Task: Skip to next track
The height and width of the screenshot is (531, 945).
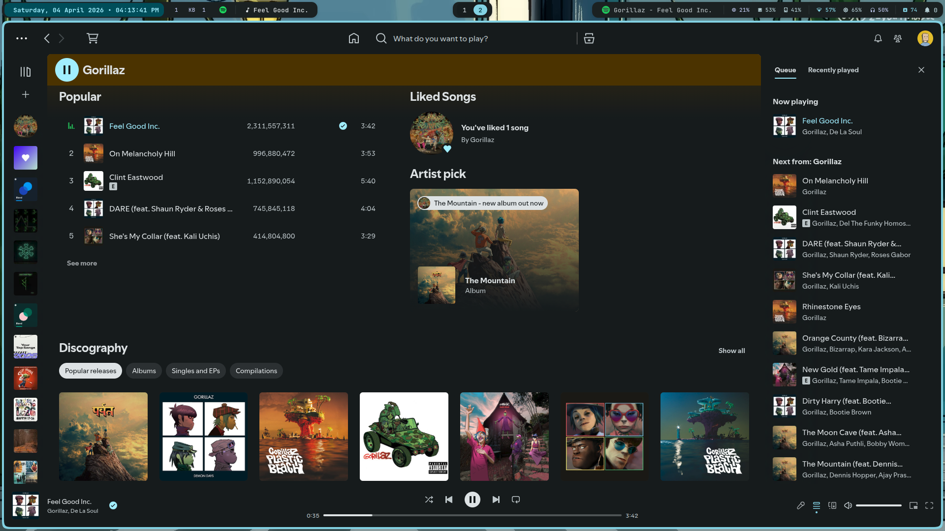Action: (496, 500)
